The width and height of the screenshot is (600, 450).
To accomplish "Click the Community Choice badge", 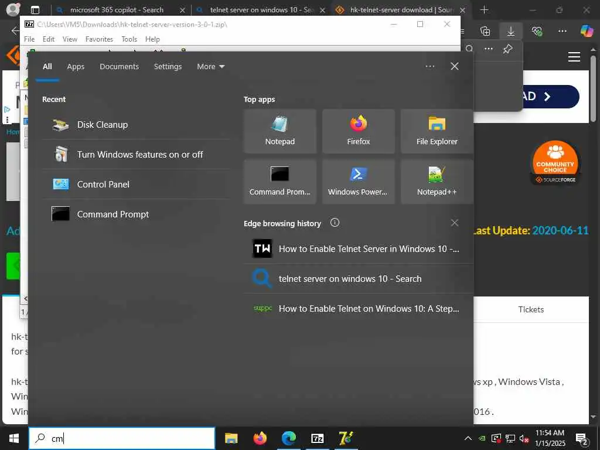I will tap(555, 163).
